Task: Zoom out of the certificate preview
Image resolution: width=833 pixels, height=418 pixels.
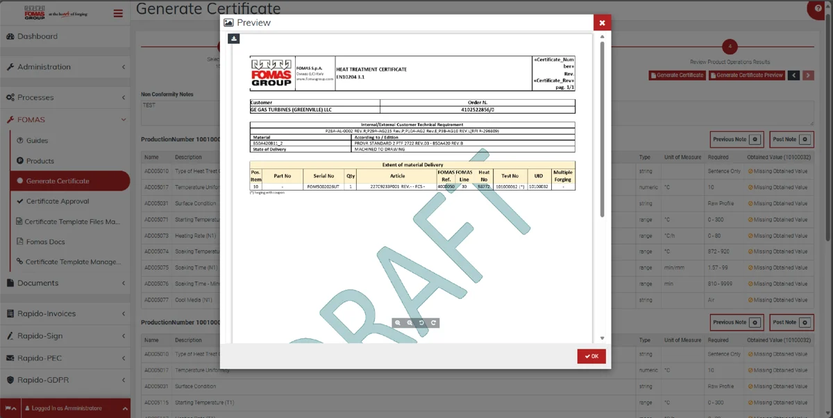Action: pos(410,323)
